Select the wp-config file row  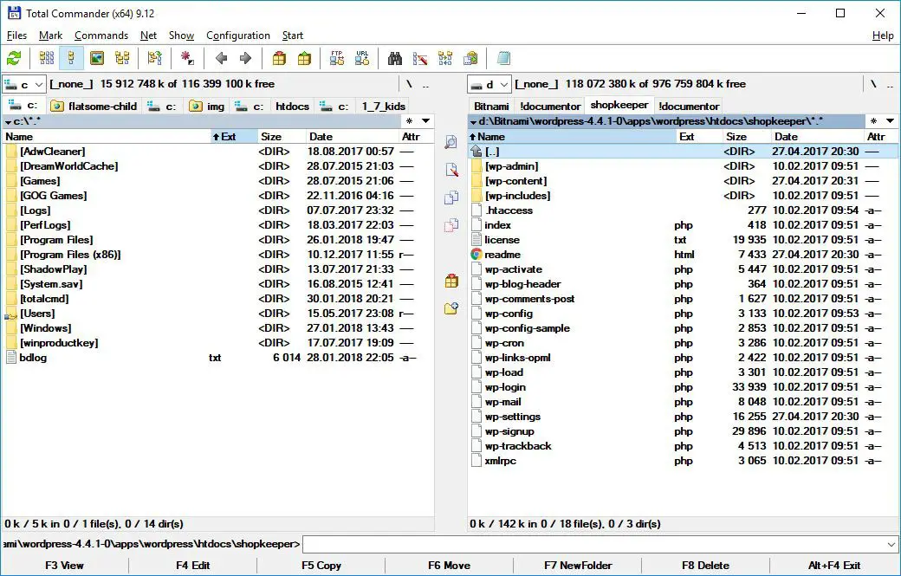coord(684,314)
